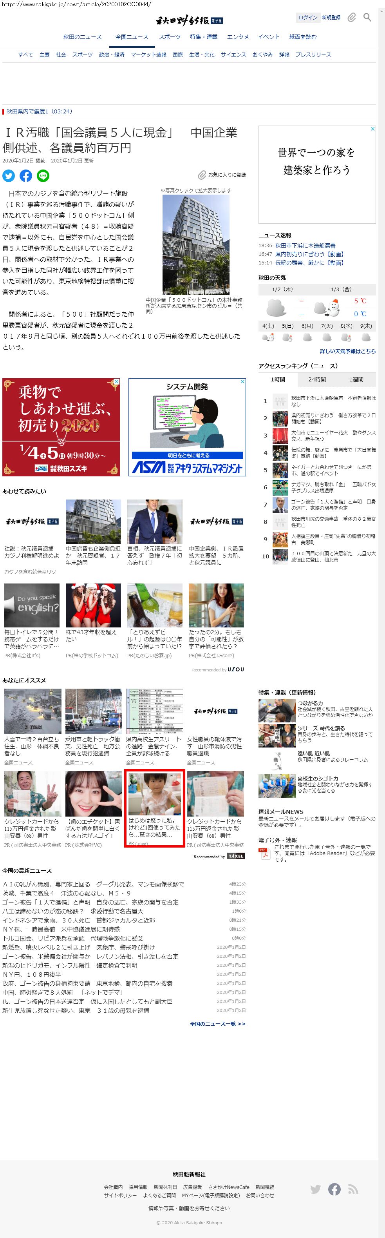This screenshot has width=385, height=1238.
Task: Click the paperclip icon in header
Action: [352, 18]
